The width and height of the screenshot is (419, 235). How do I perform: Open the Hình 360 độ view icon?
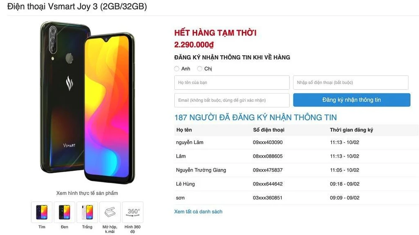click(x=132, y=212)
